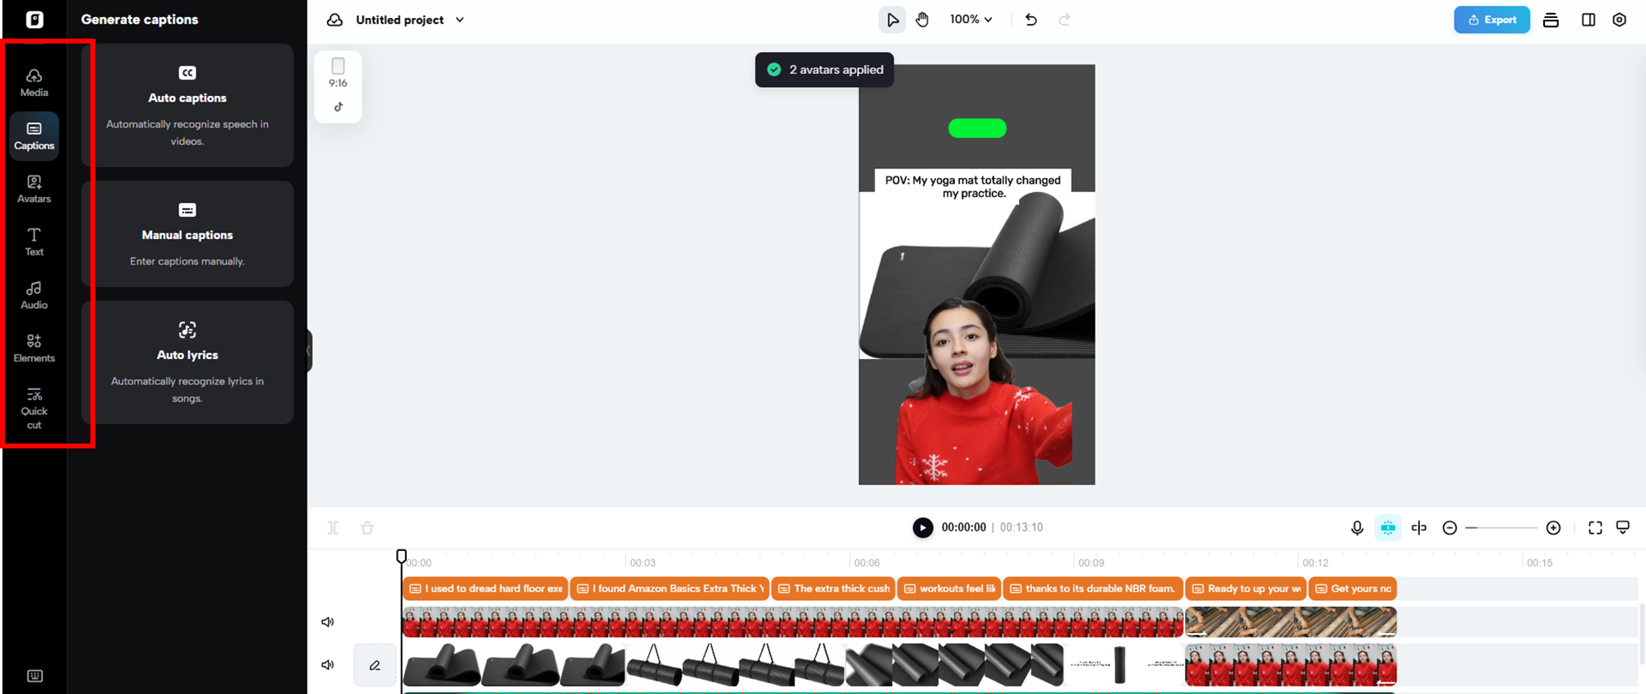Select caption clip 'I used to dread hard floor'

485,589
